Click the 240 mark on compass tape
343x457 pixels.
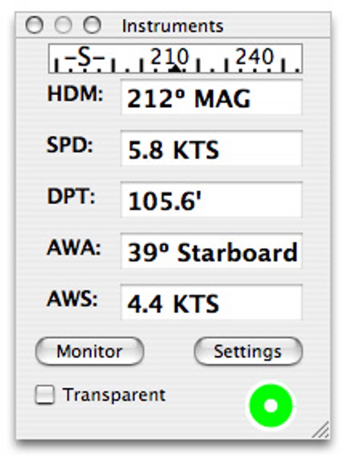pyautogui.click(x=254, y=56)
